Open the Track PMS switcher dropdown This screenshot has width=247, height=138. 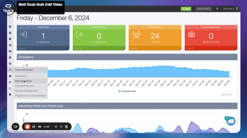coord(203,9)
